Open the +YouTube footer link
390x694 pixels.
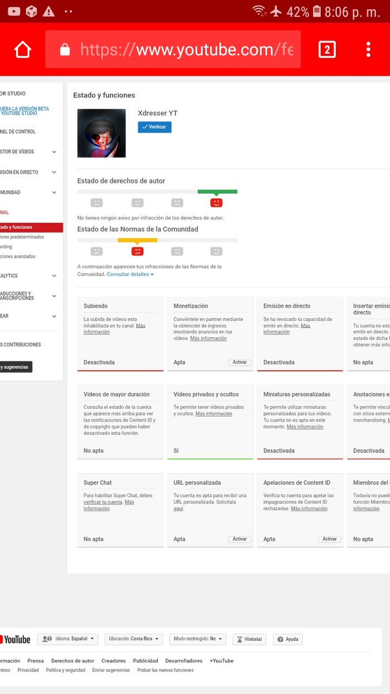pyautogui.click(x=222, y=660)
